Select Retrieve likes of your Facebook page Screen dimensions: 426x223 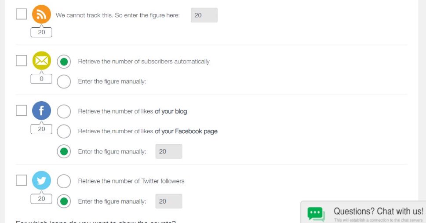(64, 132)
